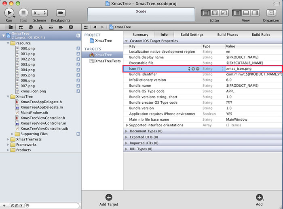Click the Run button
The height and width of the screenshot is (209, 283).
click(9, 13)
